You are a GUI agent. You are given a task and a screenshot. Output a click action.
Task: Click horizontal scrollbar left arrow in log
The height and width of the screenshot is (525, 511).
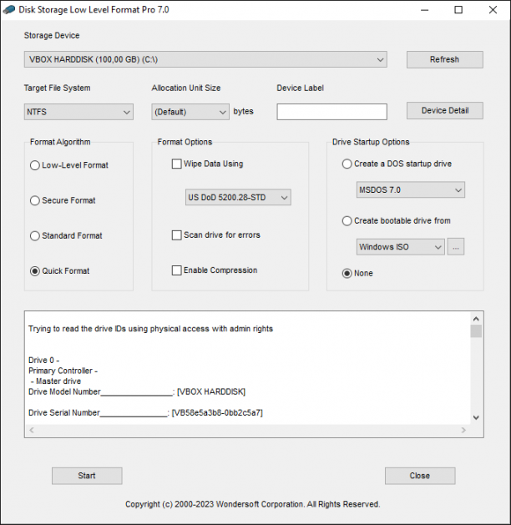pyautogui.click(x=32, y=430)
